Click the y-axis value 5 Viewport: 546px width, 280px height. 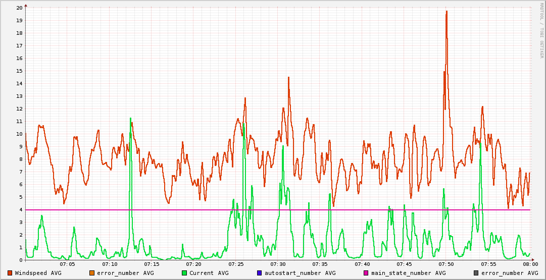tap(21, 197)
